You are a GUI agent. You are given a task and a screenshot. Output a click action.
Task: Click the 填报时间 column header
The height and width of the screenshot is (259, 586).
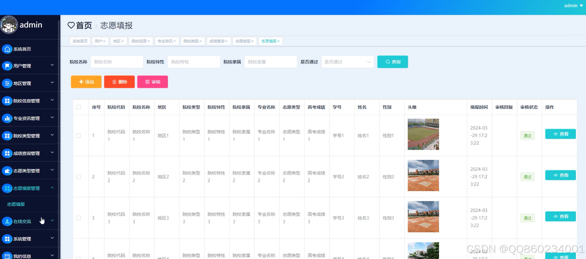click(x=479, y=107)
